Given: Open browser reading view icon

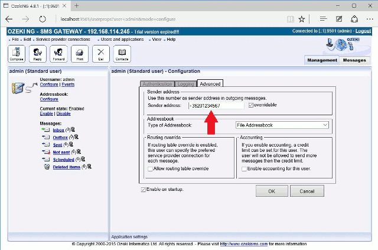Looking at the screenshot, I should tap(291, 19).
